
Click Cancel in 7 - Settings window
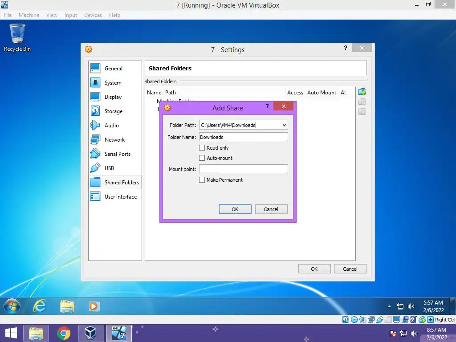pos(350,269)
